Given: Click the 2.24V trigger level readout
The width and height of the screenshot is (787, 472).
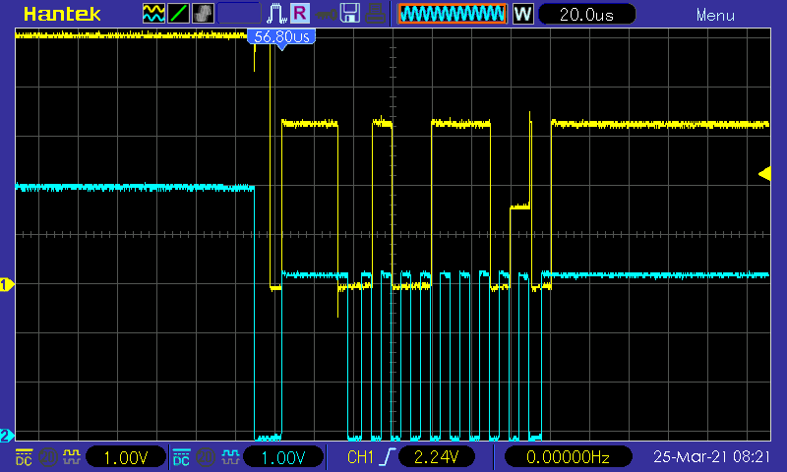Looking at the screenshot, I should pos(436,457).
